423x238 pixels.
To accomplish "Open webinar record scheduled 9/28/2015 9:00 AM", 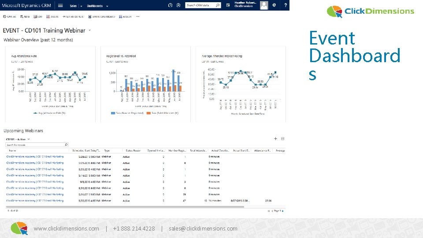I will [35, 156].
